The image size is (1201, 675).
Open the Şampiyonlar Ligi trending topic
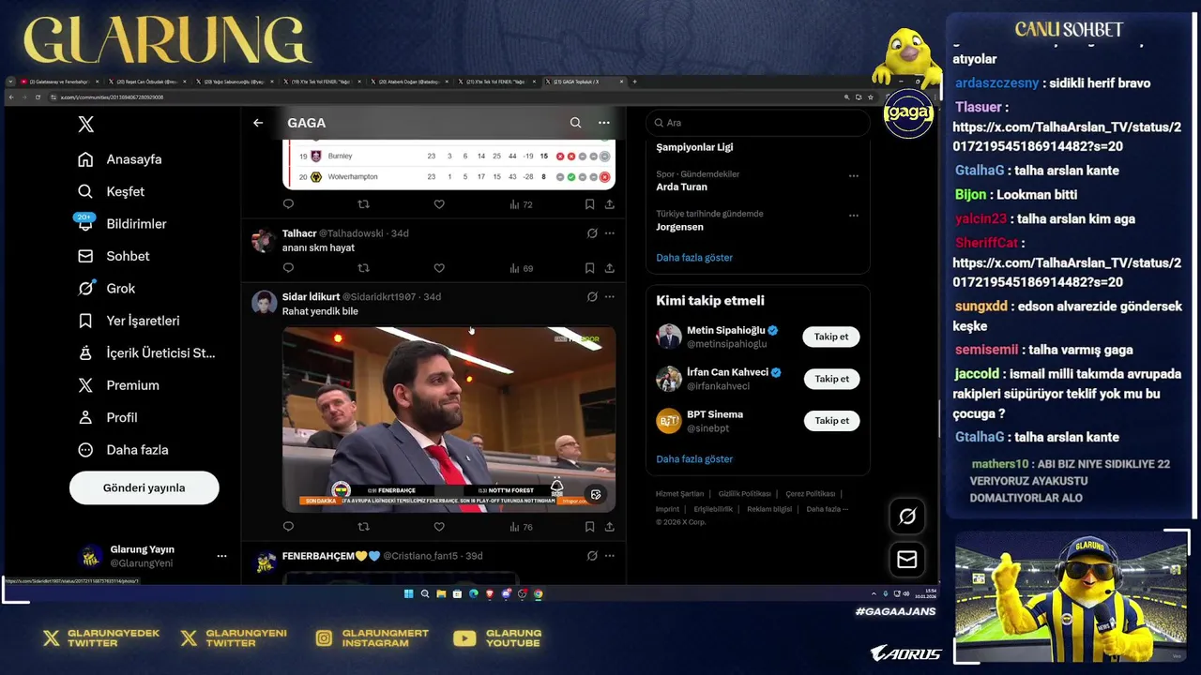tap(694, 147)
